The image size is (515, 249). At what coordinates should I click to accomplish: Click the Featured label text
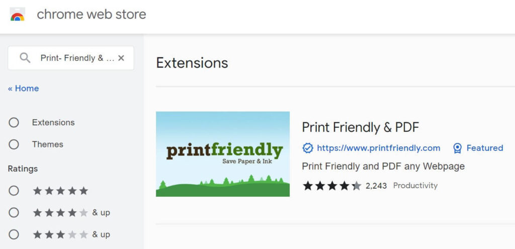click(x=485, y=148)
